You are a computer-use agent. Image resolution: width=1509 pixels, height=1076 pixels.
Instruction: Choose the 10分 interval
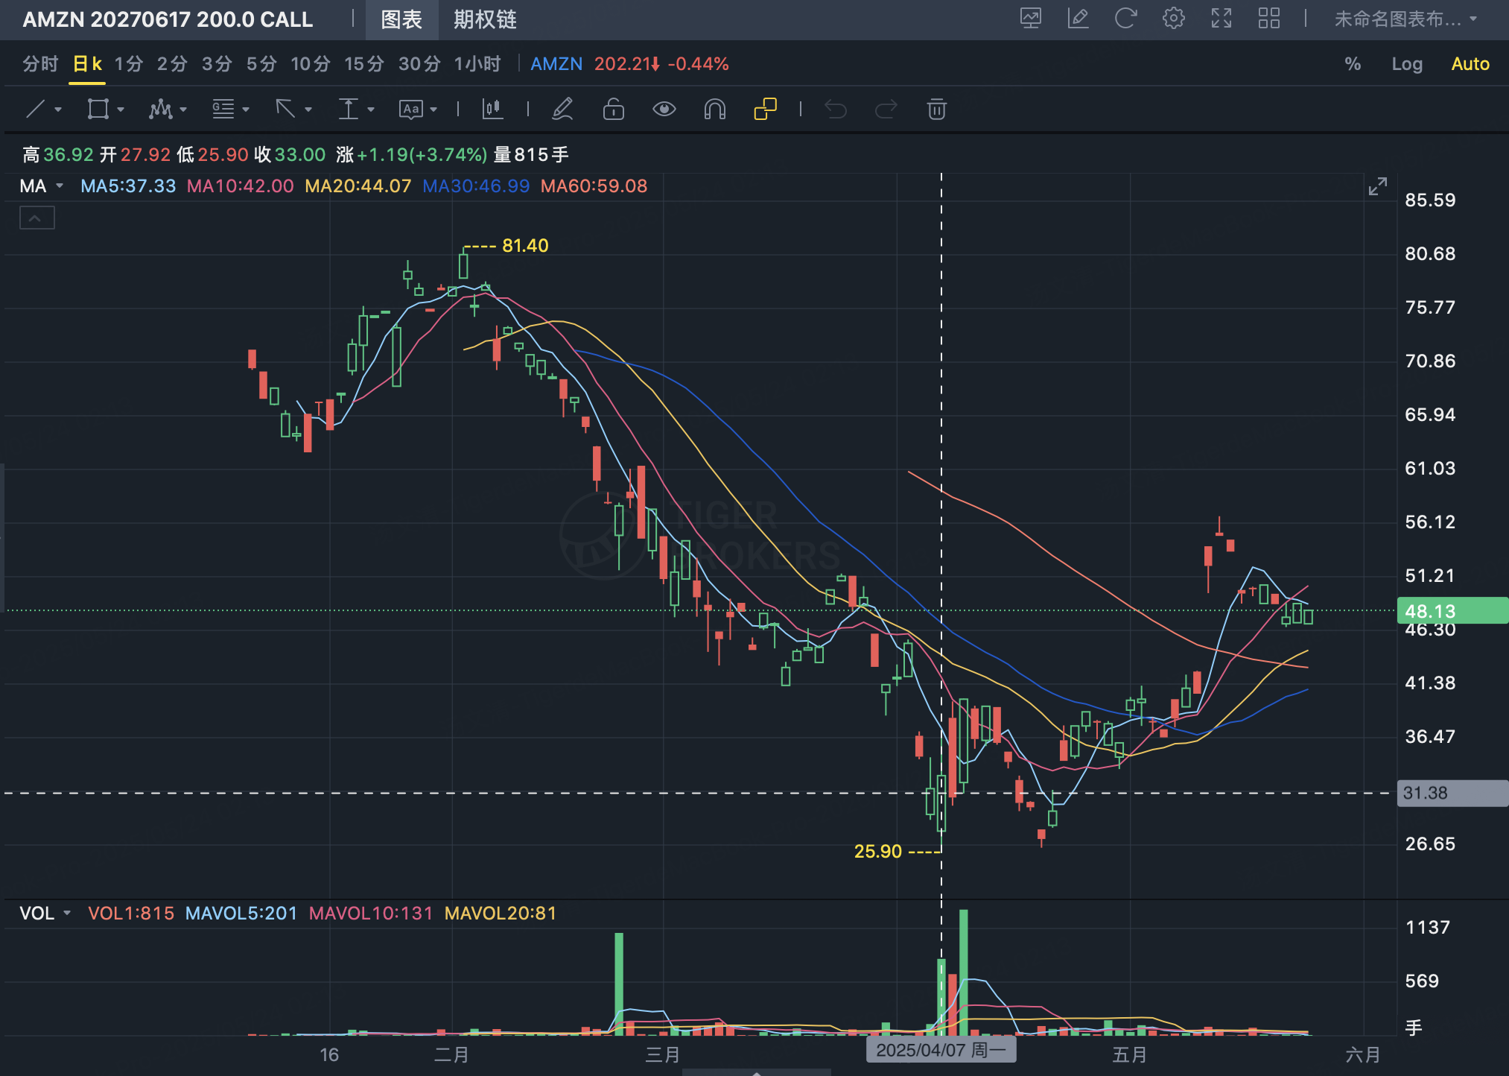click(311, 64)
